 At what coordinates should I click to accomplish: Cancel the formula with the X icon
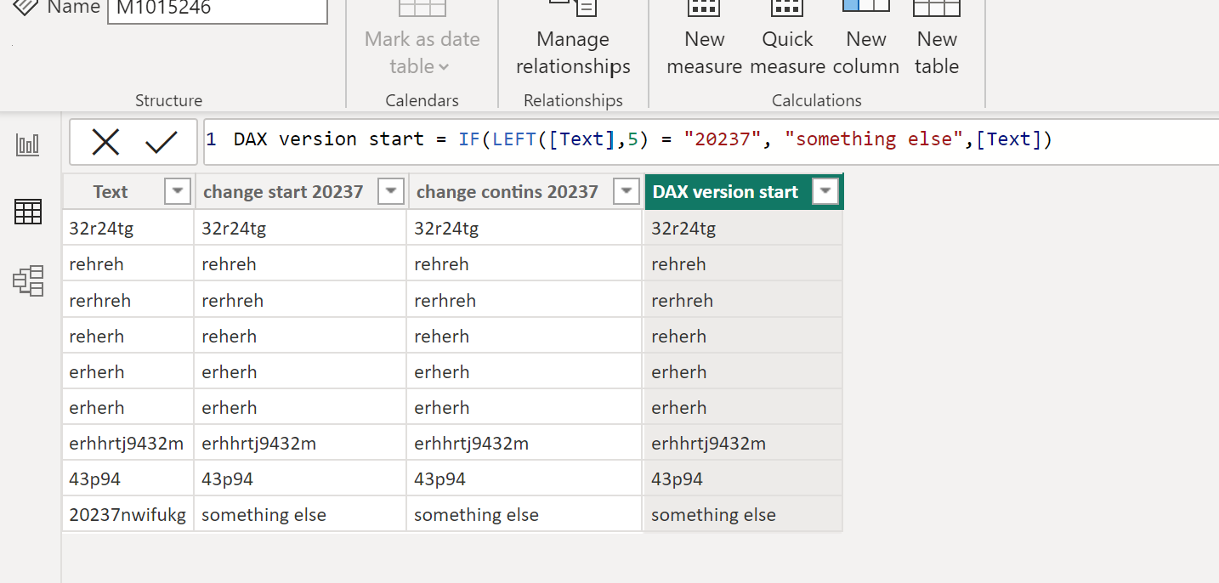pyautogui.click(x=105, y=142)
